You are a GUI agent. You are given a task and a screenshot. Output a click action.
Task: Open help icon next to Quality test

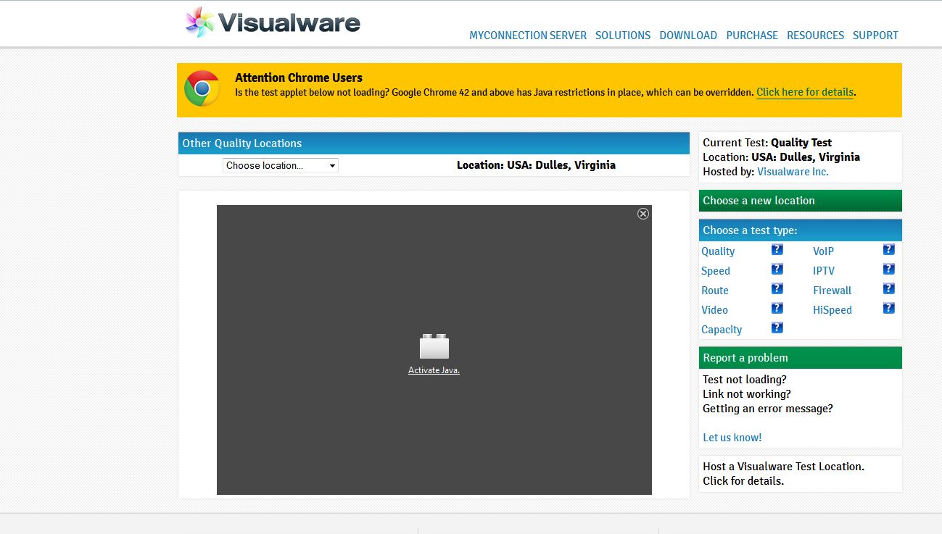(x=777, y=250)
